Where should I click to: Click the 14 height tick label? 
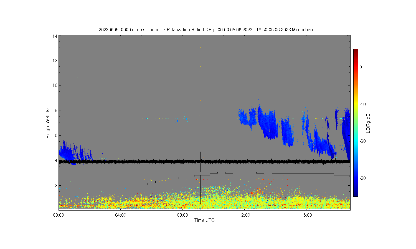click(55, 36)
